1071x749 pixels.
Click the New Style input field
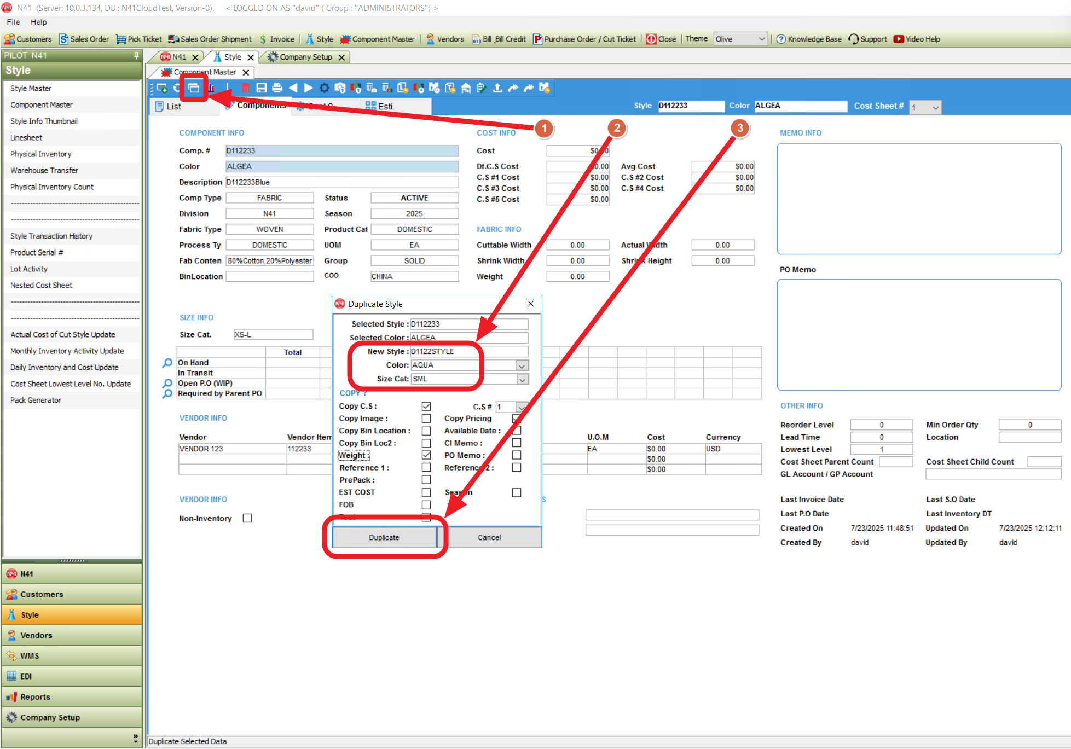click(468, 351)
